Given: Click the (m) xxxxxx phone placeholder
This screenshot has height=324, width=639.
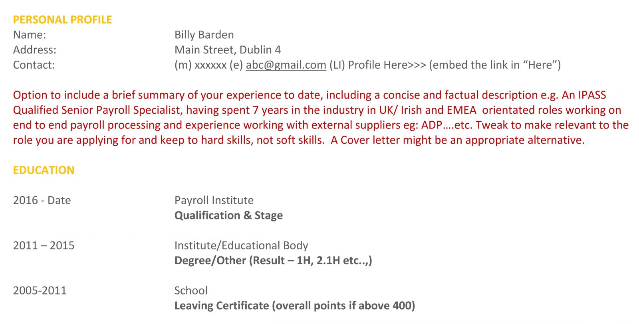Looking at the screenshot, I should pyautogui.click(x=200, y=65).
